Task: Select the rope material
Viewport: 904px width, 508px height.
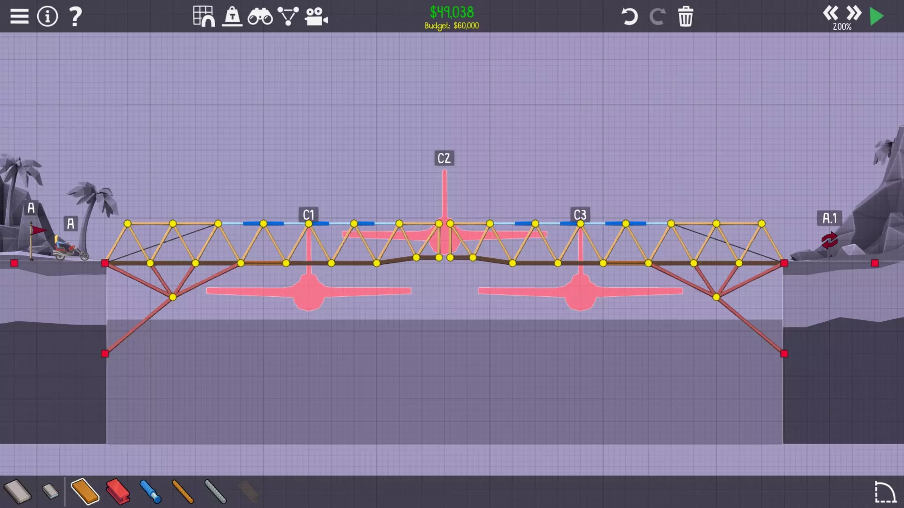Action: point(183,492)
